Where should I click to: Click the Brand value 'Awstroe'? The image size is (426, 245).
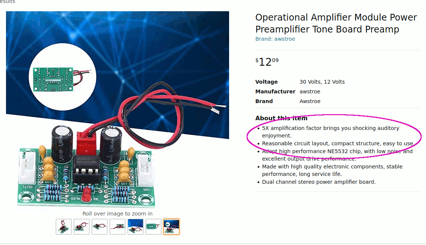click(x=310, y=101)
